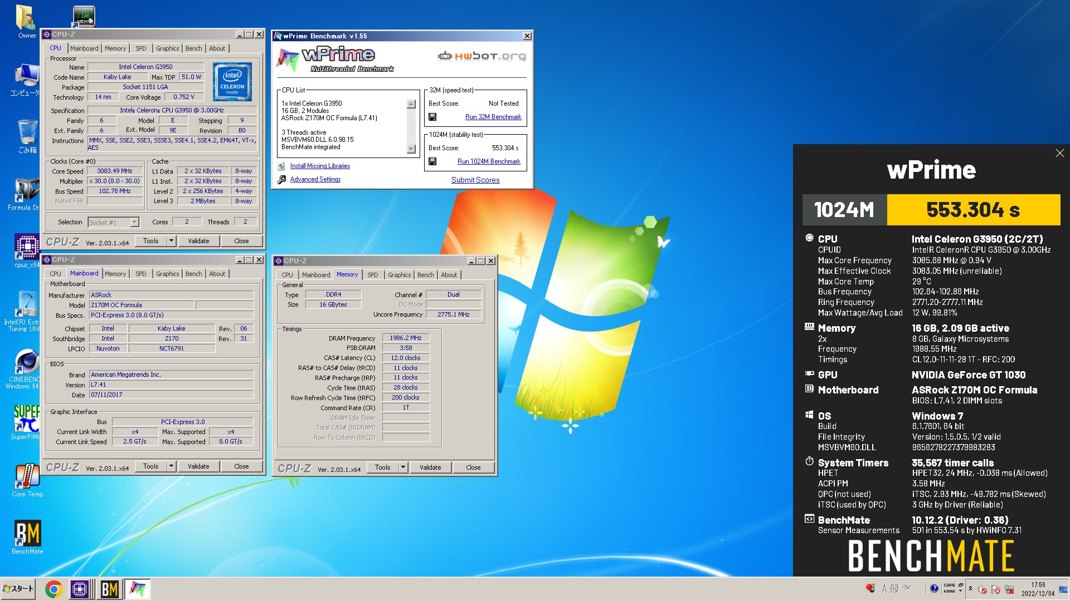The height and width of the screenshot is (601, 1070).
Task: Open SPD tab in top CPU-Z window
Action: click(x=141, y=48)
